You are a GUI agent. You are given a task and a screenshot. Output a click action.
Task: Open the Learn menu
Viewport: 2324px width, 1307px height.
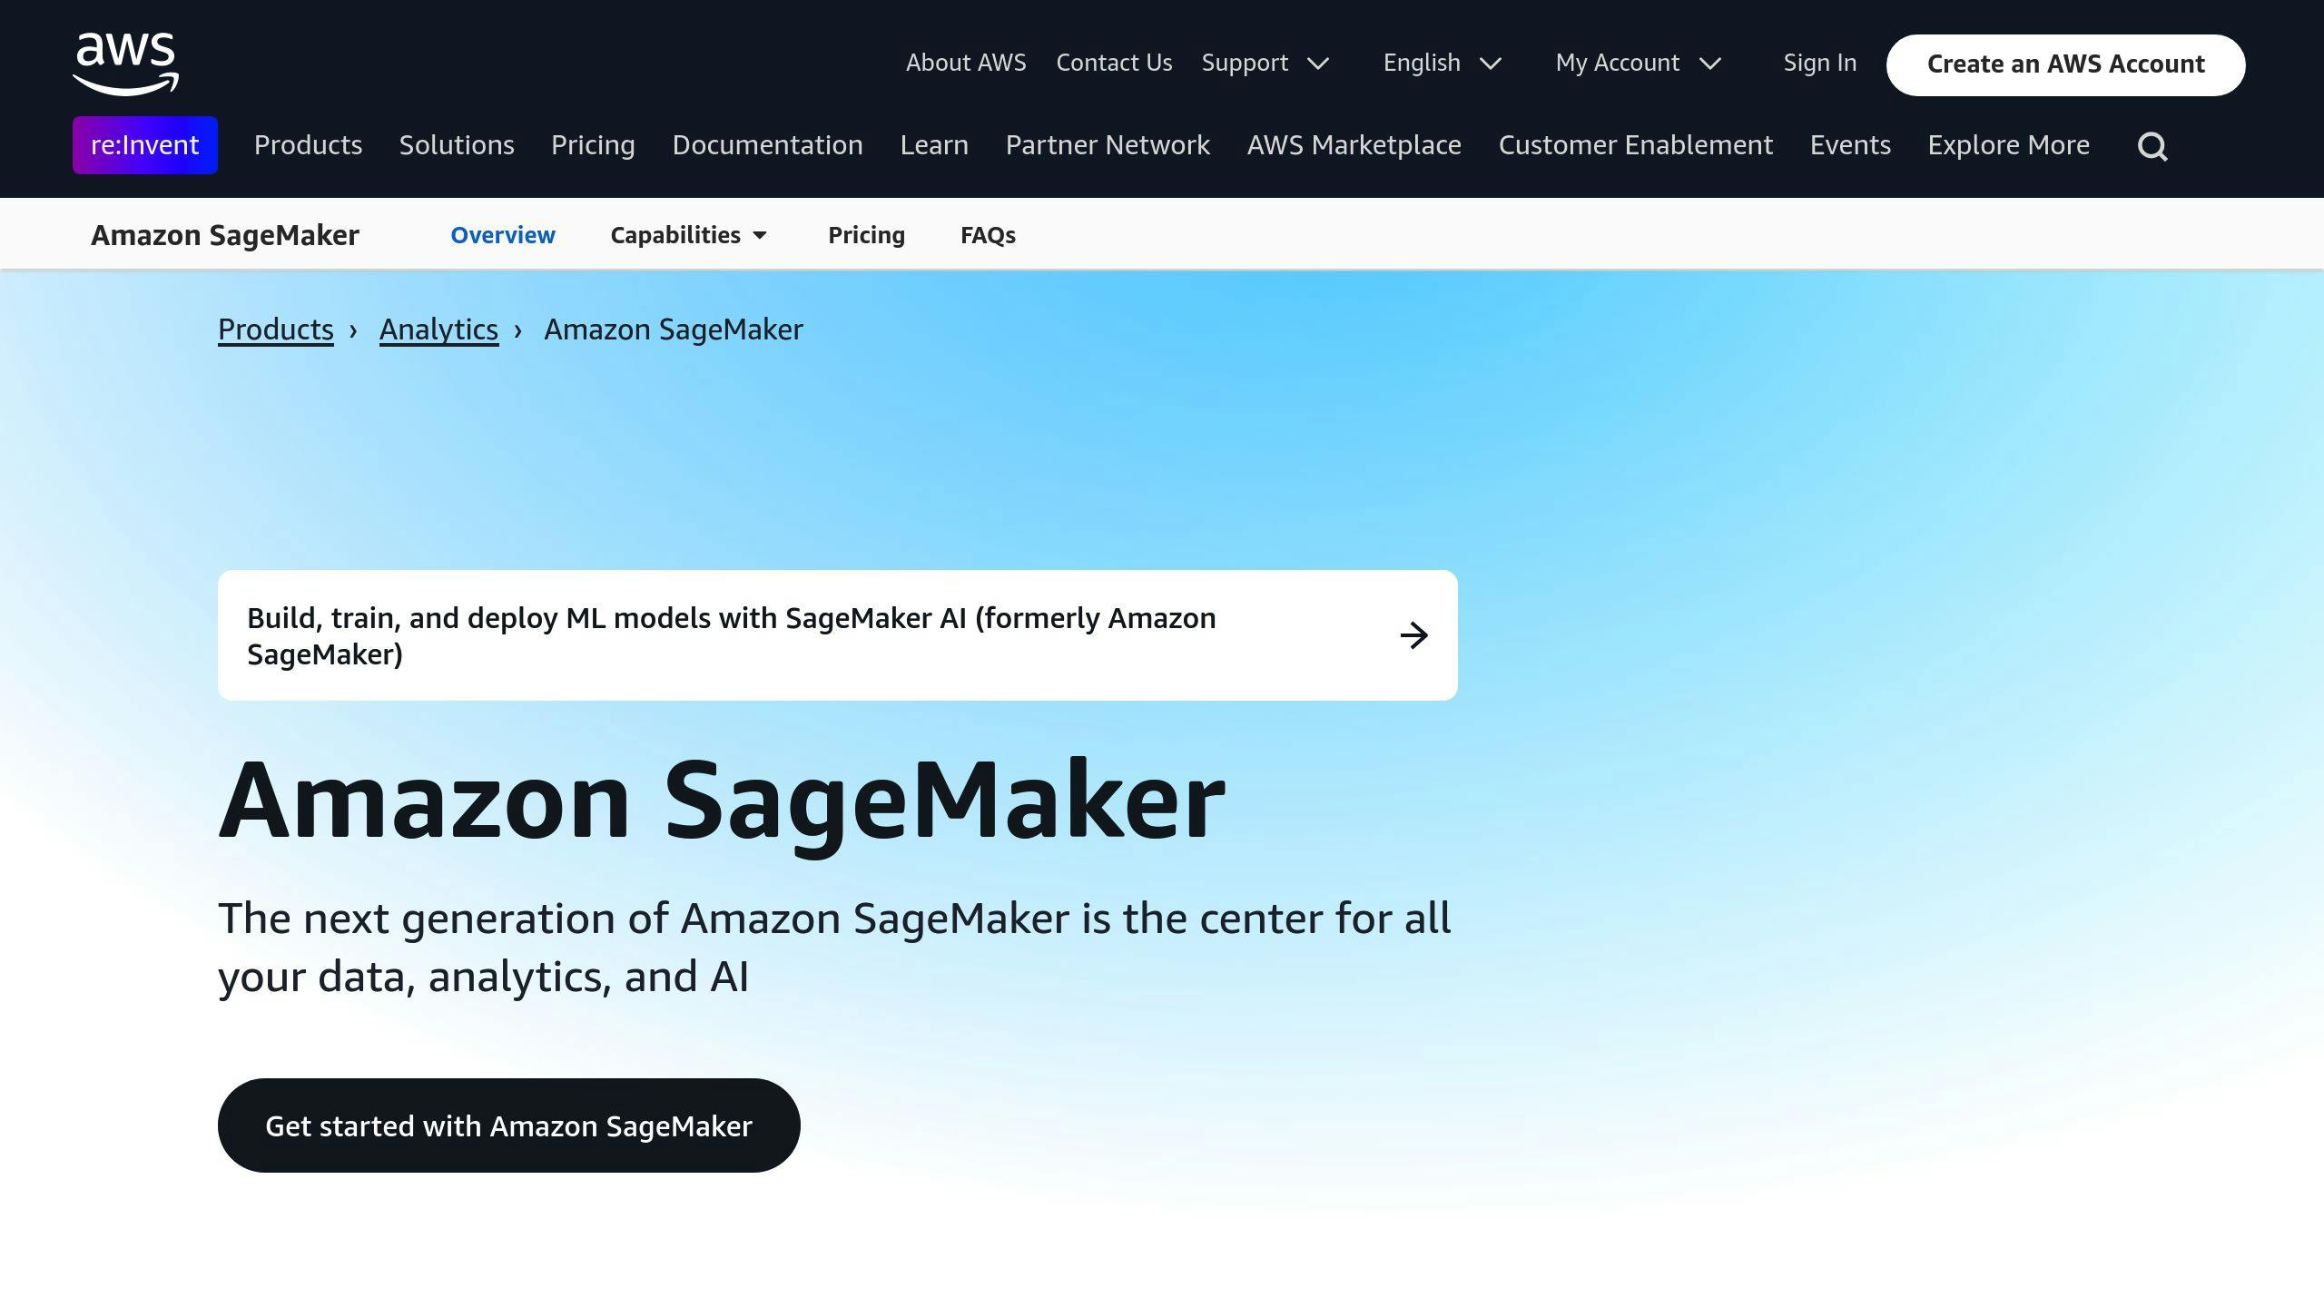934,145
